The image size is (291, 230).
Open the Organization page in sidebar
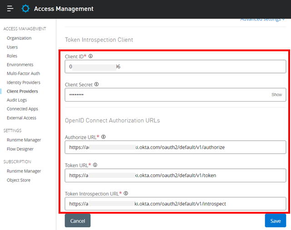[19, 38]
